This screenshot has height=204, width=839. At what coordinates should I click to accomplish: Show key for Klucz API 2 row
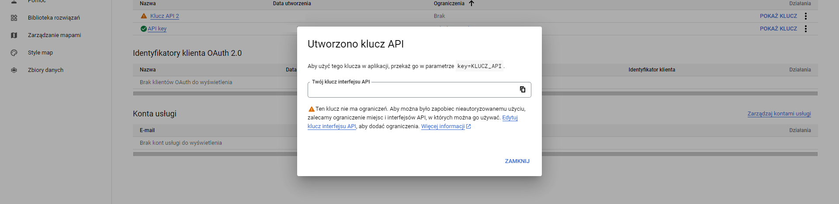point(778,16)
